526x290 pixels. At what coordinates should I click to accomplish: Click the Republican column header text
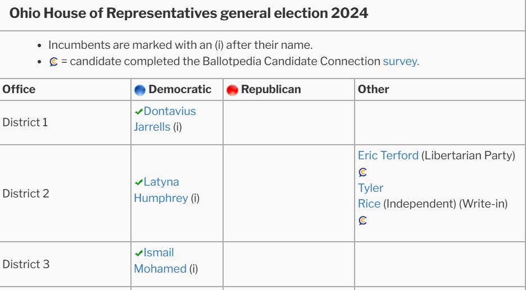tap(271, 89)
